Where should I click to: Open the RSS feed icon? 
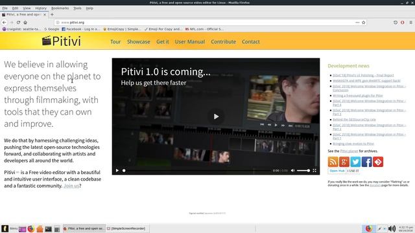(333, 162)
